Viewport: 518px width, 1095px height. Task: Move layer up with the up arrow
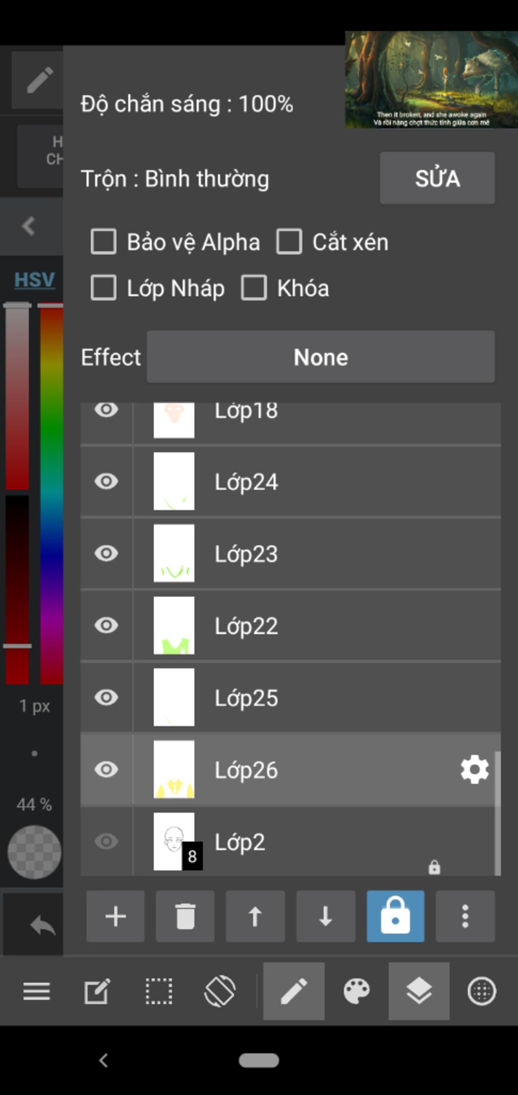click(255, 916)
